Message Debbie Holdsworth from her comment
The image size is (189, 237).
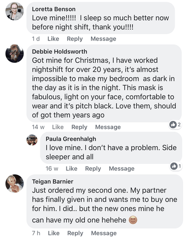click(108, 127)
